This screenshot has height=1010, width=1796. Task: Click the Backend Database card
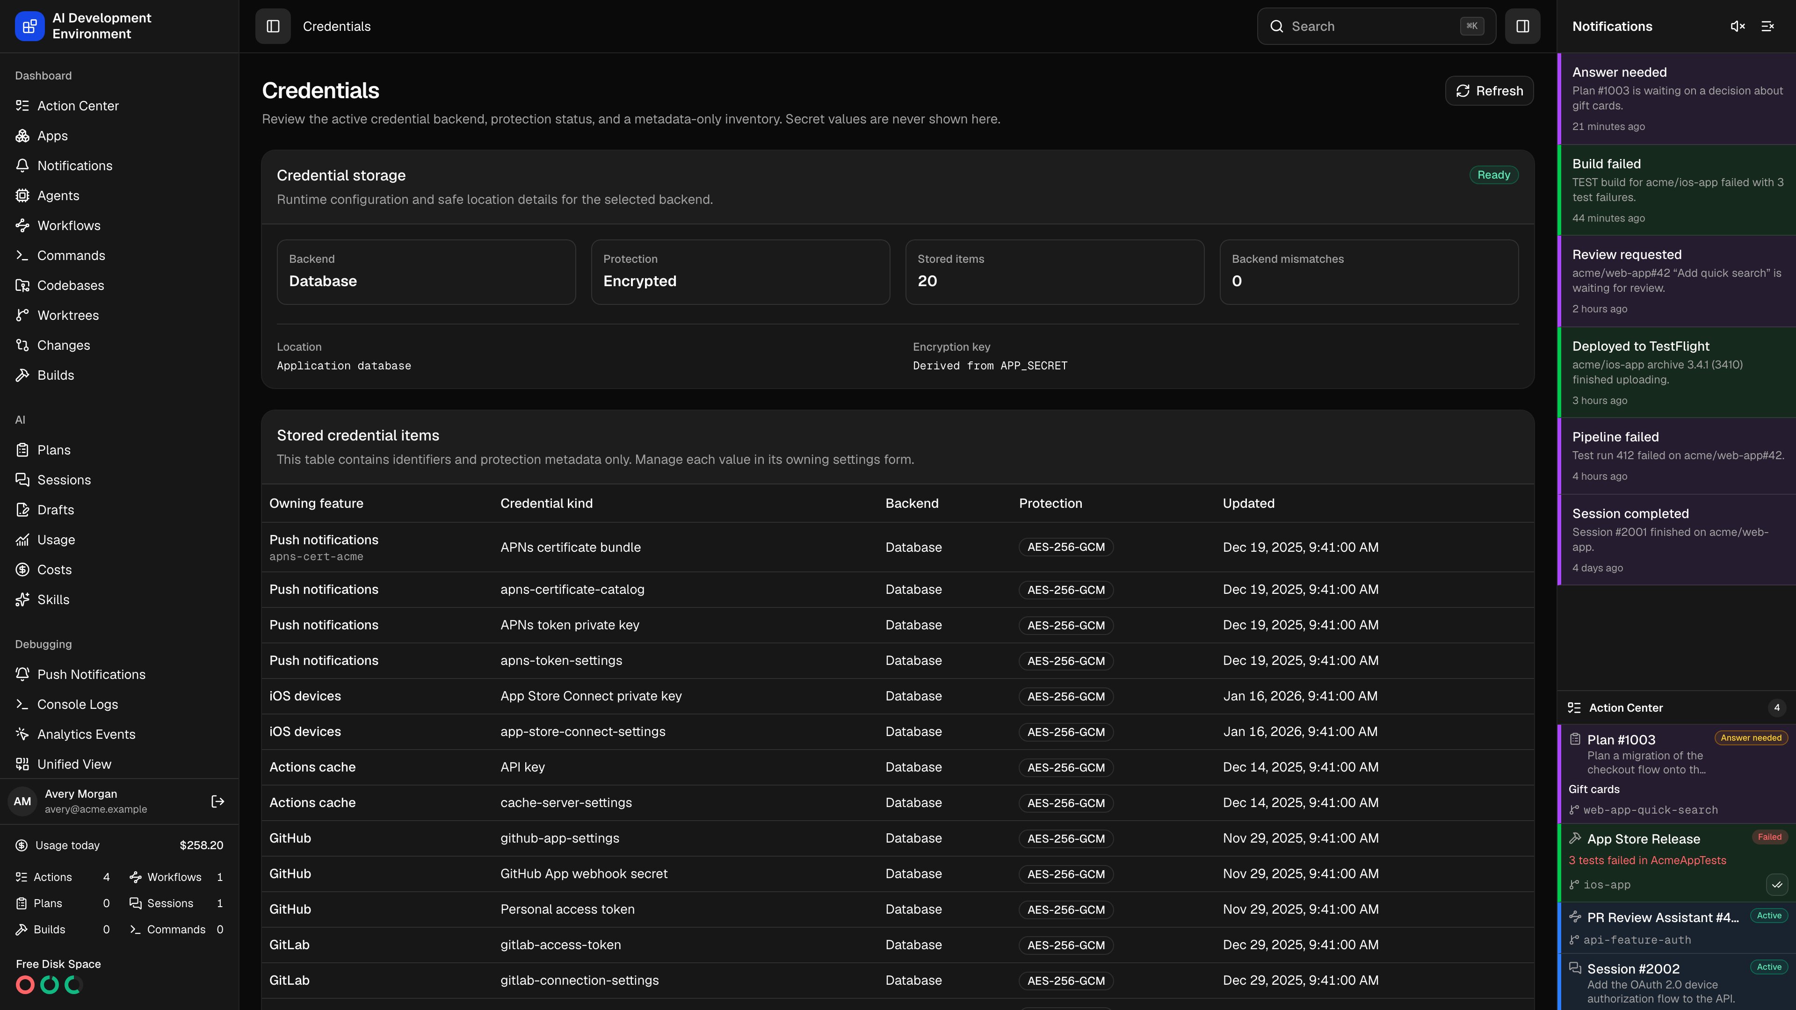coord(426,272)
